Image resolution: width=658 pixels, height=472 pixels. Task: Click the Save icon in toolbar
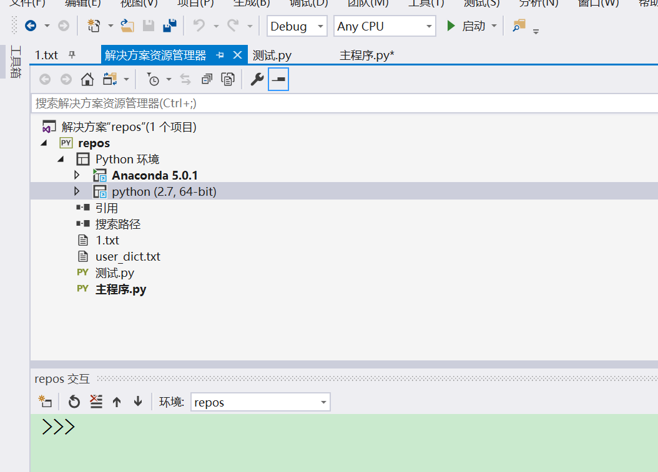(x=149, y=26)
